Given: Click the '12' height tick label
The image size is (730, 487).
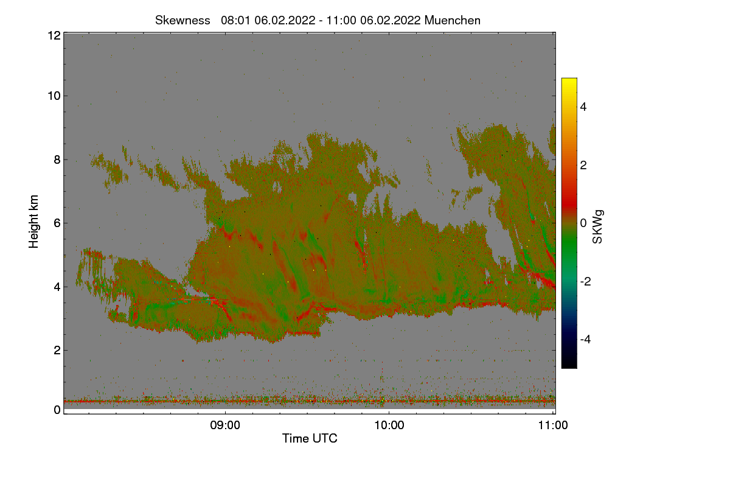Looking at the screenshot, I should [54, 35].
